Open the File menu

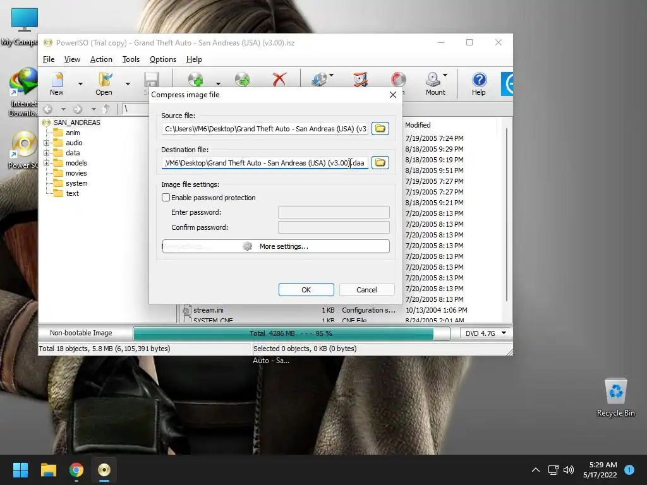[x=49, y=59]
